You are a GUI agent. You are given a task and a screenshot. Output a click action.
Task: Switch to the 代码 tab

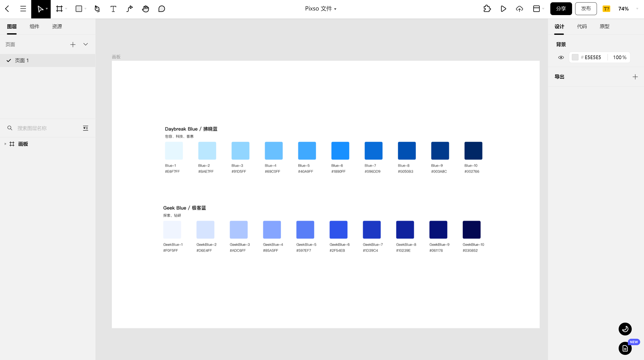pyautogui.click(x=582, y=26)
